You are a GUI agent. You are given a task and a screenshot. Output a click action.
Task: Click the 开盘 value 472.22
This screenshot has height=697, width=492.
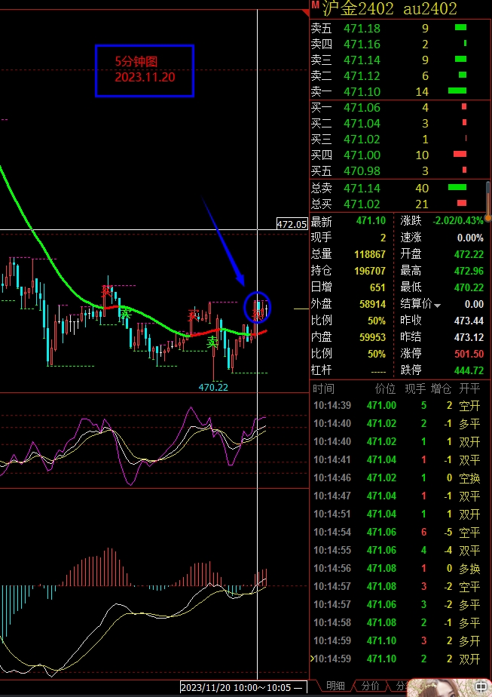click(x=469, y=254)
